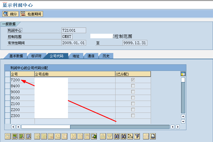Toggle assigned checkbox for company 9000
The width and height of the screenshot is (213, 142).
tap(133, 92)
